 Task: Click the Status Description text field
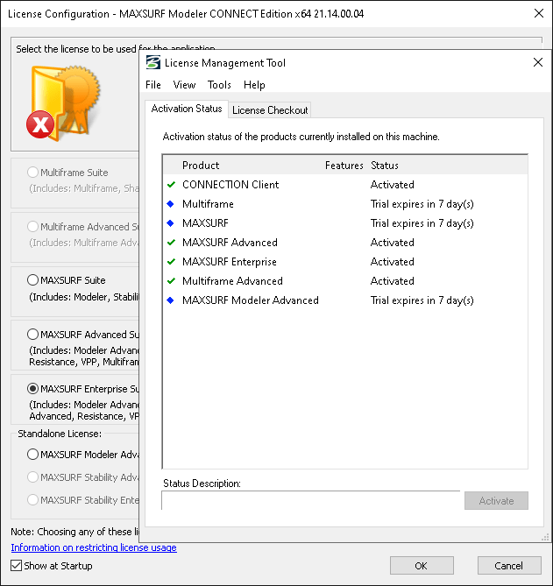tap(310, 500)
